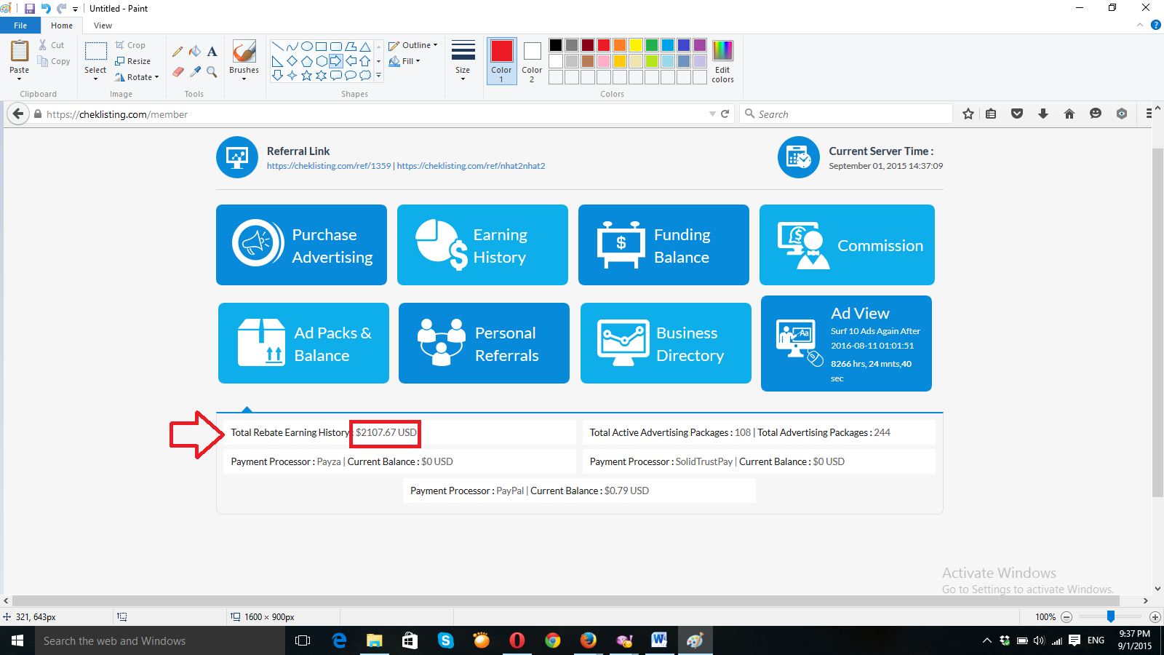
Task: Open the Edit colors dialog
Action: click(x=722, y=61)
